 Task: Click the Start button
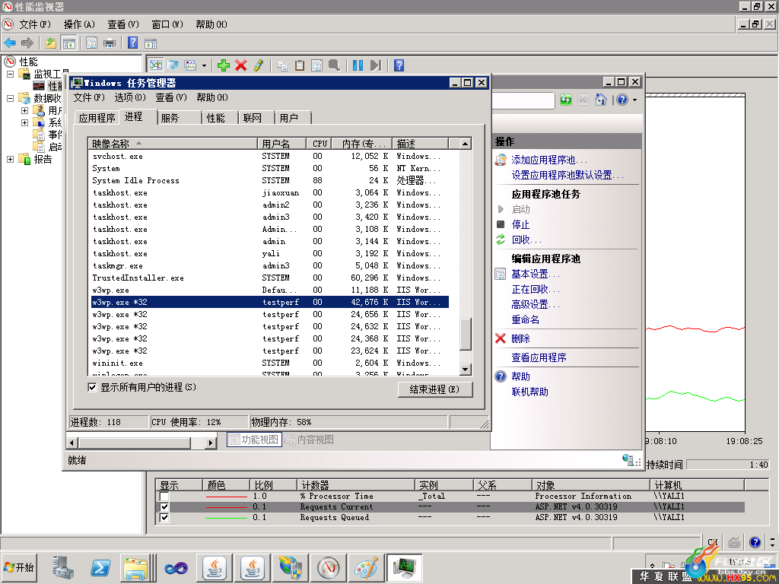19,567
